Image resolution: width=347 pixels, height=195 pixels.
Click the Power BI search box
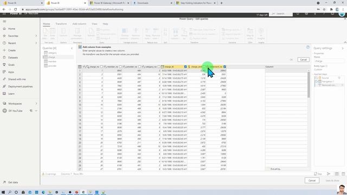(x=281, y=14)
